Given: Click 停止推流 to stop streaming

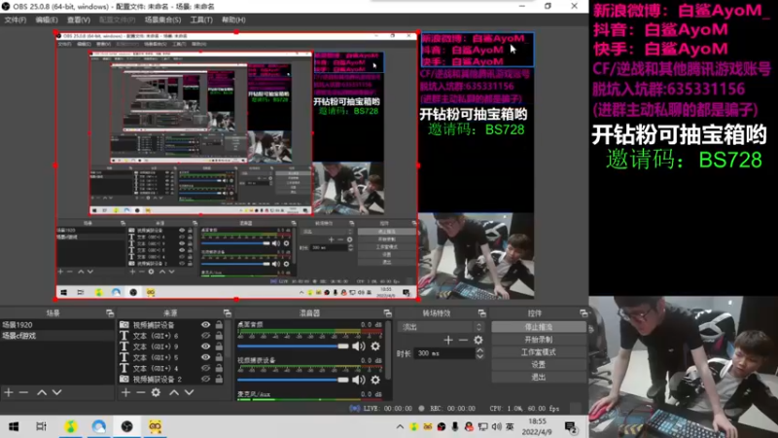Looking at the screenshot, I should tap(539, 327).
